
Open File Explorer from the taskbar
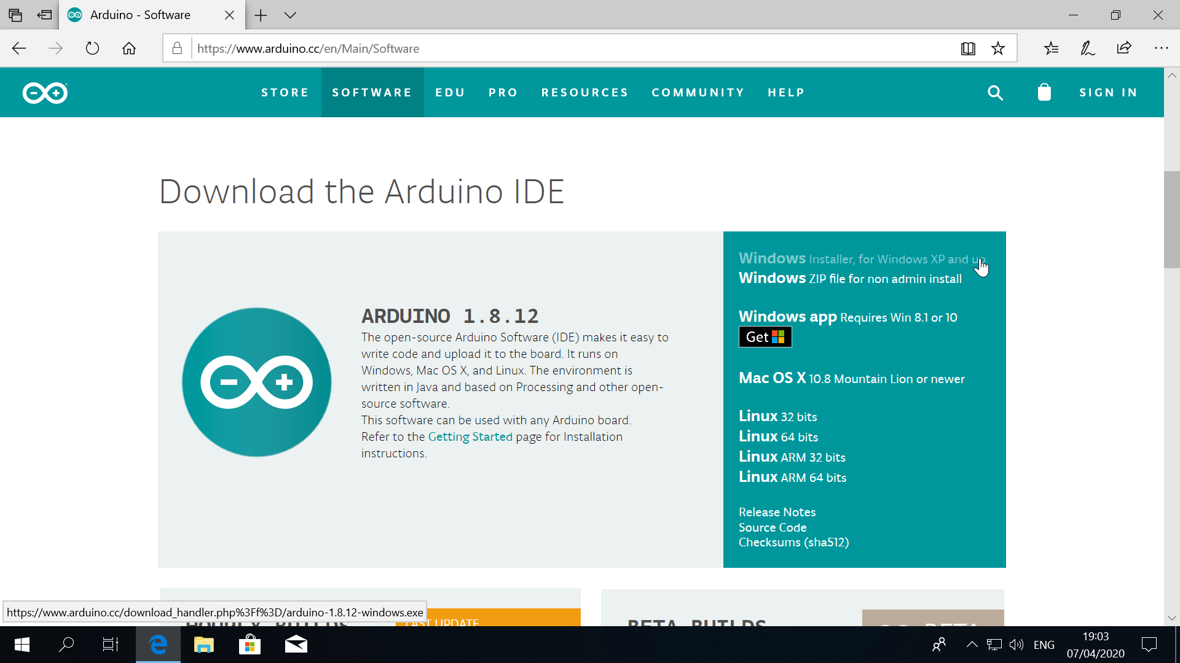click(203, 645)
